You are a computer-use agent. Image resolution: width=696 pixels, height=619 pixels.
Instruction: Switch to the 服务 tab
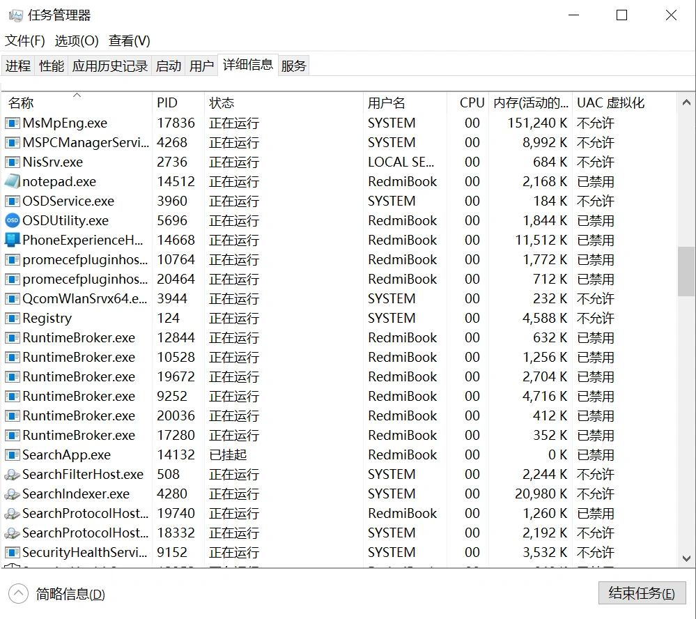pos(293,66)
